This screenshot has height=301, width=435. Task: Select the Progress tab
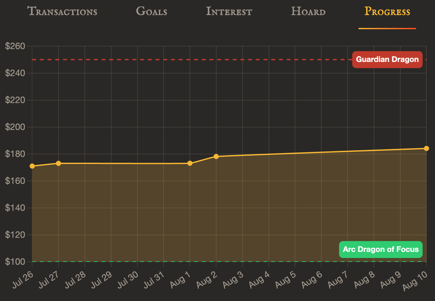387,12
